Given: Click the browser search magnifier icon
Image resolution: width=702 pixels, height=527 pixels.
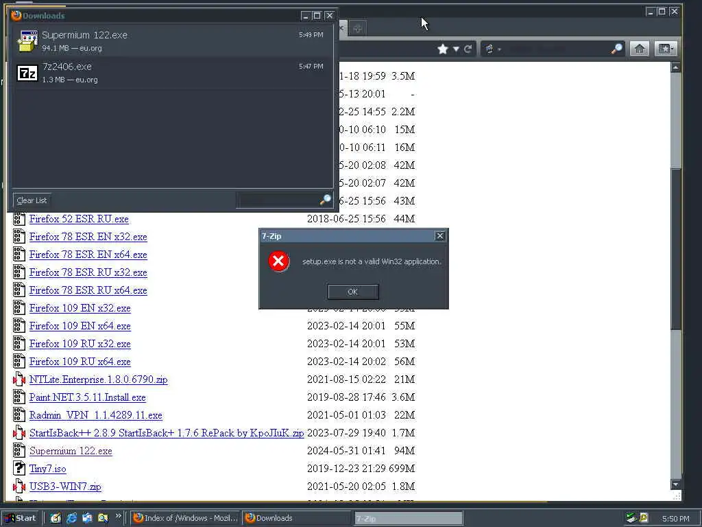Looking at the screenshot, I should 617,49.
